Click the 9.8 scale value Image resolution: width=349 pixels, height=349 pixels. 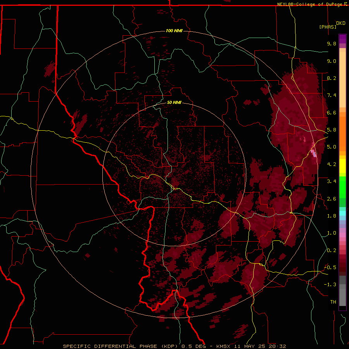coord(332,43)
